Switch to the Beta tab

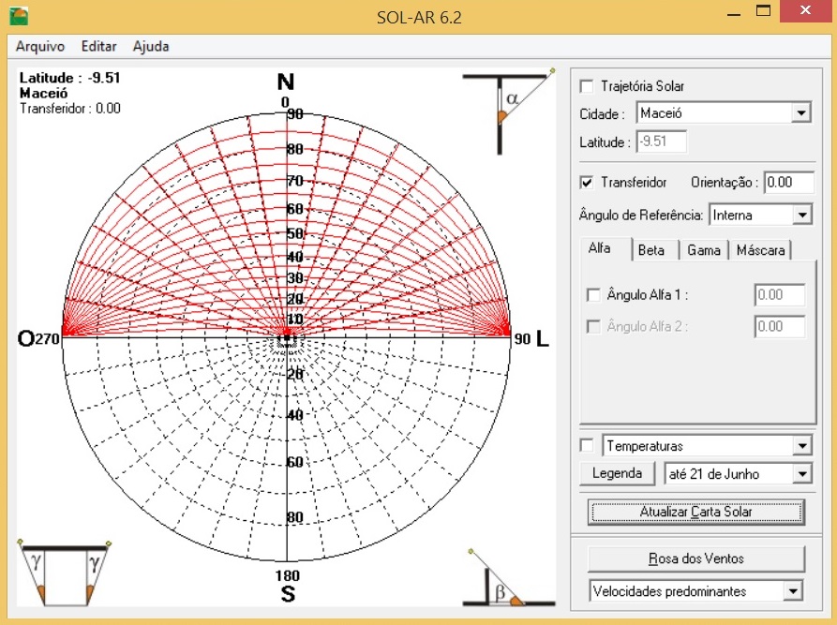click(x=651, y=249)
